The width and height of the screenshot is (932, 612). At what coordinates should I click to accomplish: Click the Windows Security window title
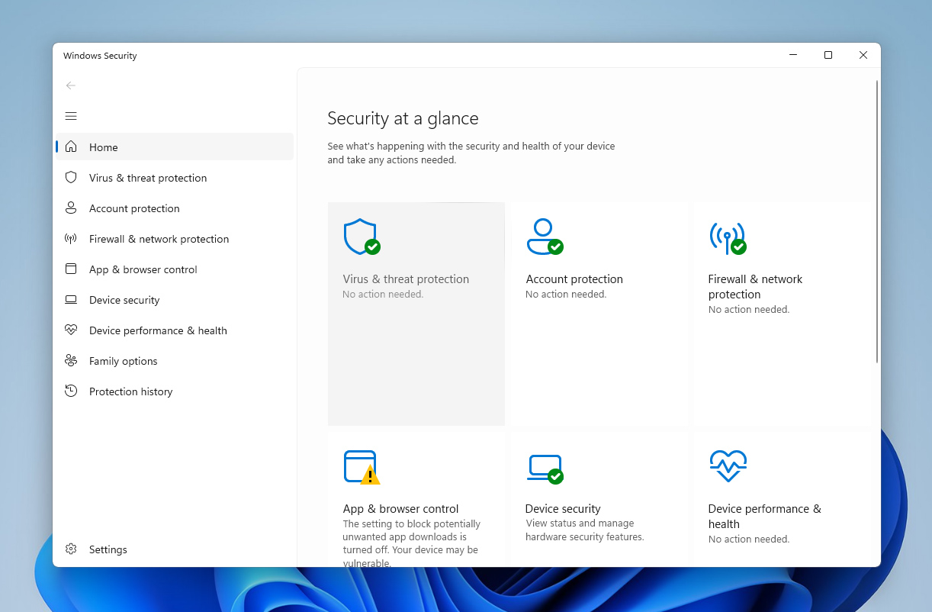pyautogui.click(x=100, y=56)
